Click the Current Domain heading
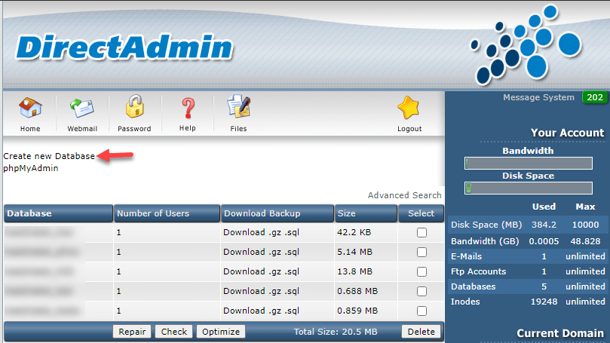This screenshot has height=343, width=610. [560, 333]
